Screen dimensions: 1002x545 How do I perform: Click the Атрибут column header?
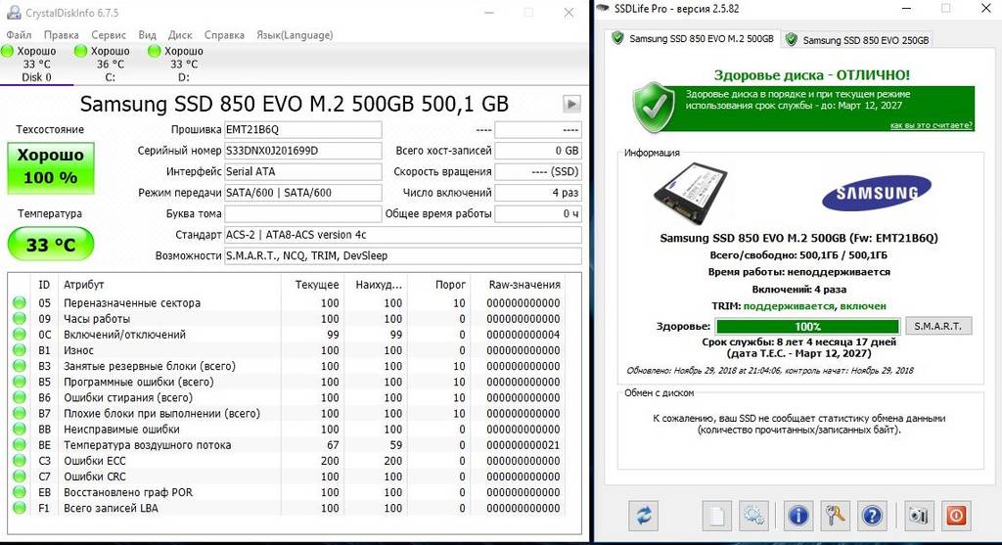[x=169, y=285]
